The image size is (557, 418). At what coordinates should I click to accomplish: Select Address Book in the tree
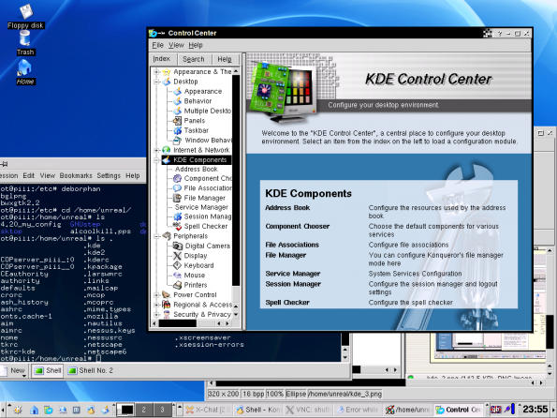point(196,169)
